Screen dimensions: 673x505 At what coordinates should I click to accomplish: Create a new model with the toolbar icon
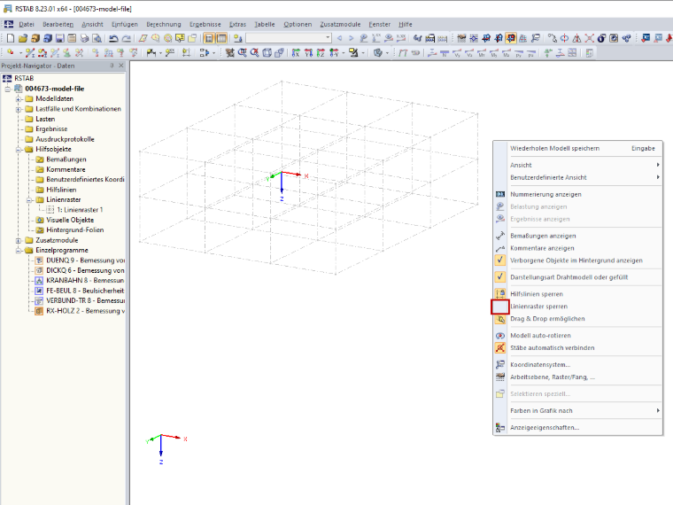tap(11, 39)
